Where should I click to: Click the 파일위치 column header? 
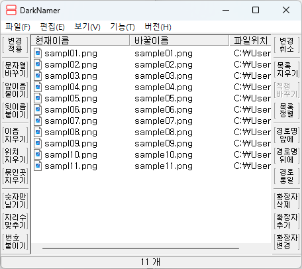(250, 40)
